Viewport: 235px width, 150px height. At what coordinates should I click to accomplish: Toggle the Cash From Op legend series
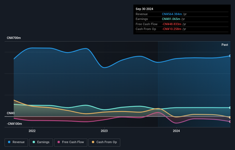pyautogui.click(x=104, y=142)
